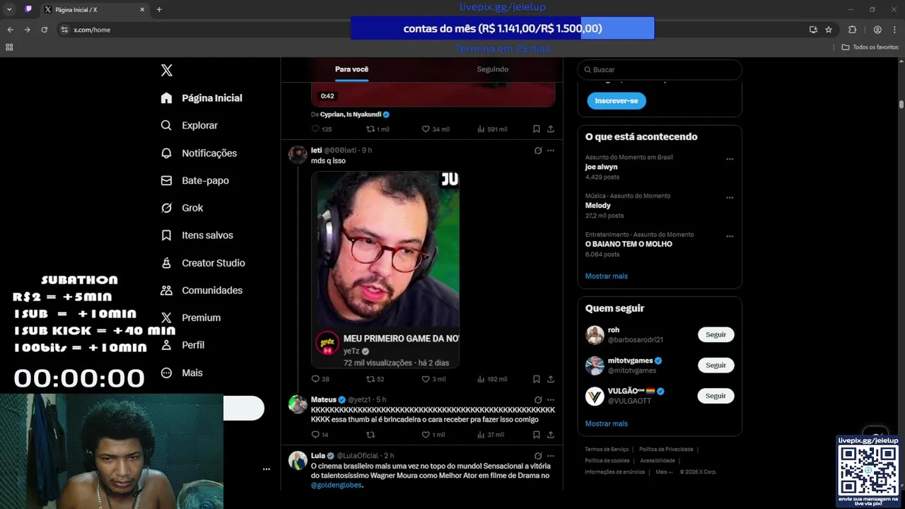Image resolution: width=905 pixels, height=509 pixels.
Task: Open Premium in the sidebar
Action: pyautogui.click(x=190, y=318)
